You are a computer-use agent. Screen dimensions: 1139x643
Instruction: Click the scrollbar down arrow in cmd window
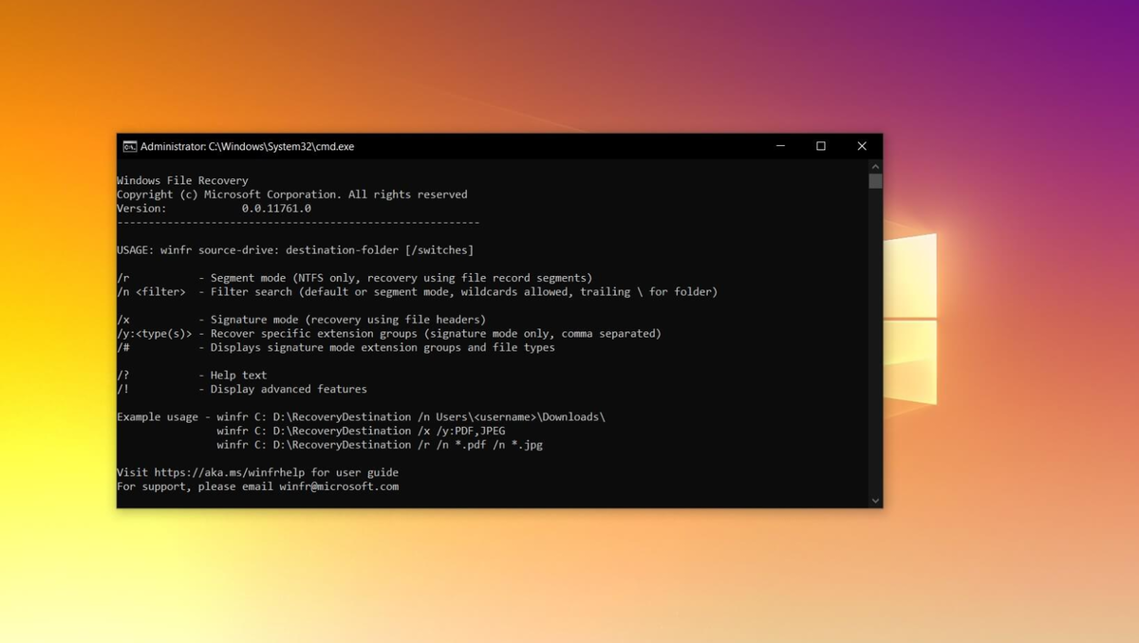point(875,501)
